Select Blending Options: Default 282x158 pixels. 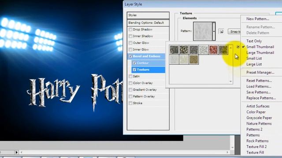[148, 23]
